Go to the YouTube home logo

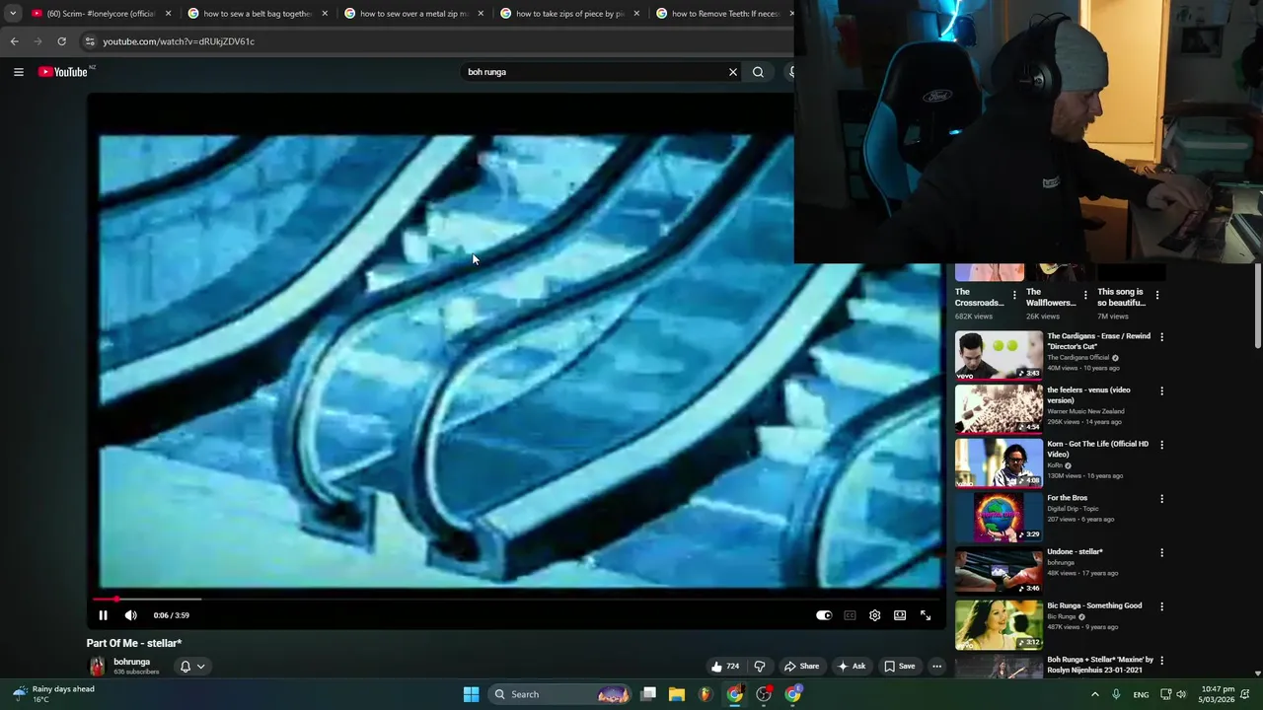pyautogui.click(x=63, y=72)
